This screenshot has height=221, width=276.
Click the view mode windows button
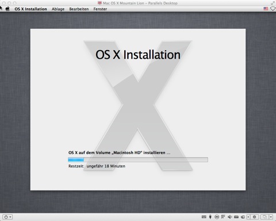pyautogui.click(x=264, y=217)
